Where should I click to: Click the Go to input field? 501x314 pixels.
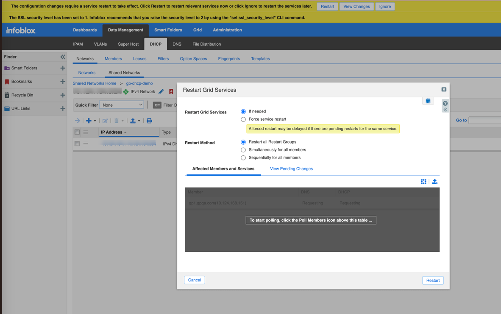pos(485,121)
